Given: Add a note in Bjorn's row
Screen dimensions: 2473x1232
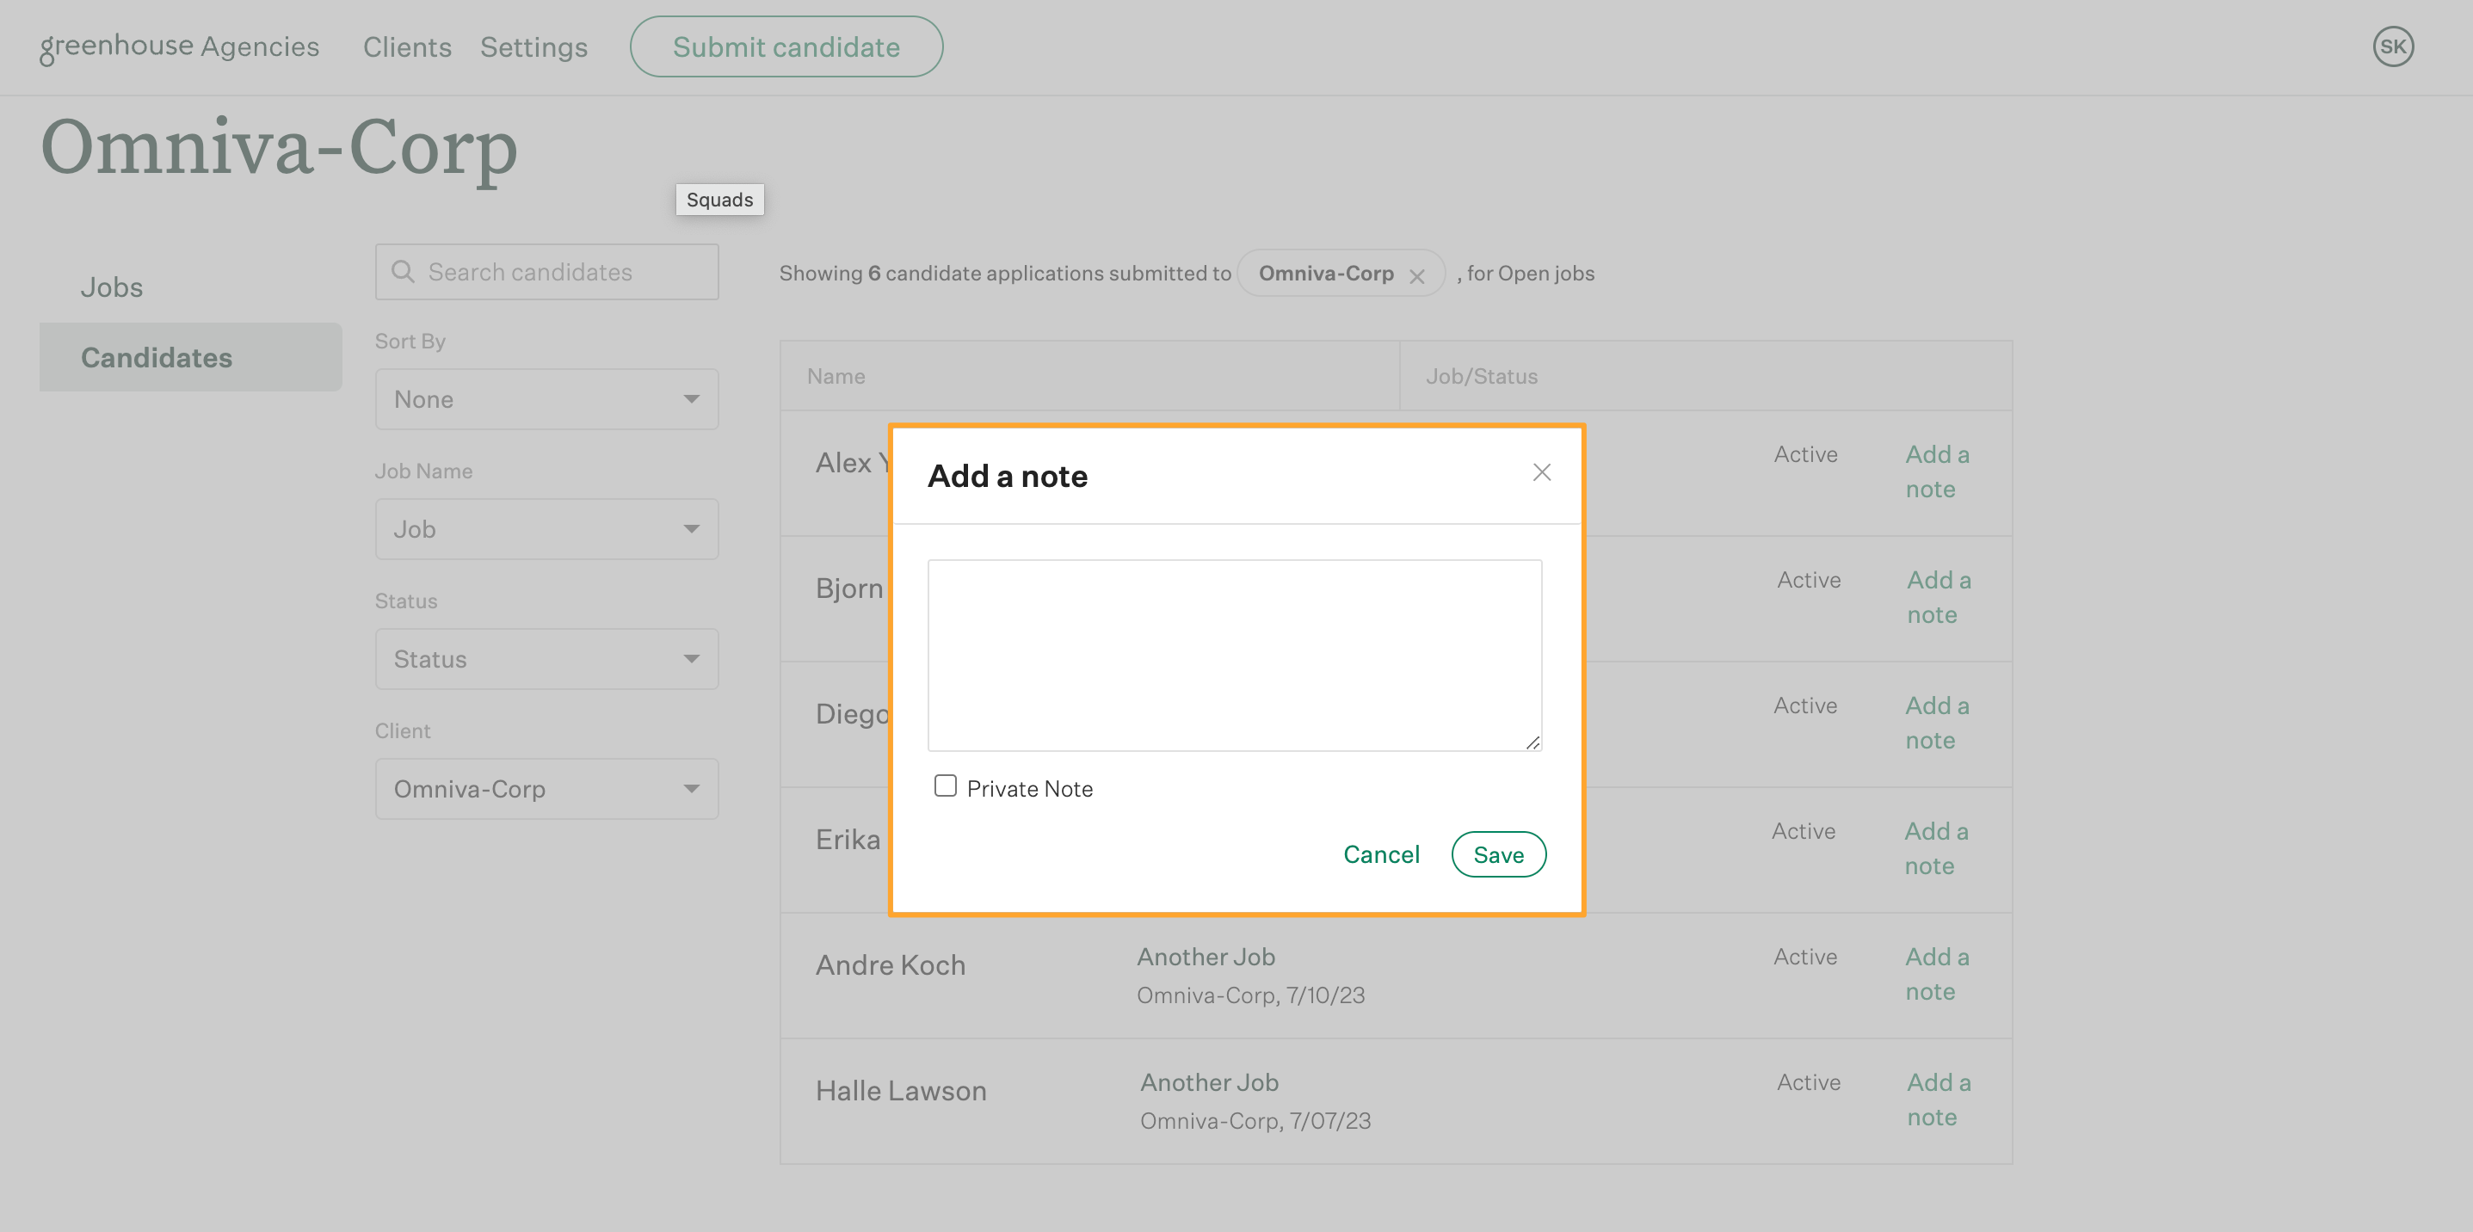Looking at the screenshot, I should [x=1939, y=597].
